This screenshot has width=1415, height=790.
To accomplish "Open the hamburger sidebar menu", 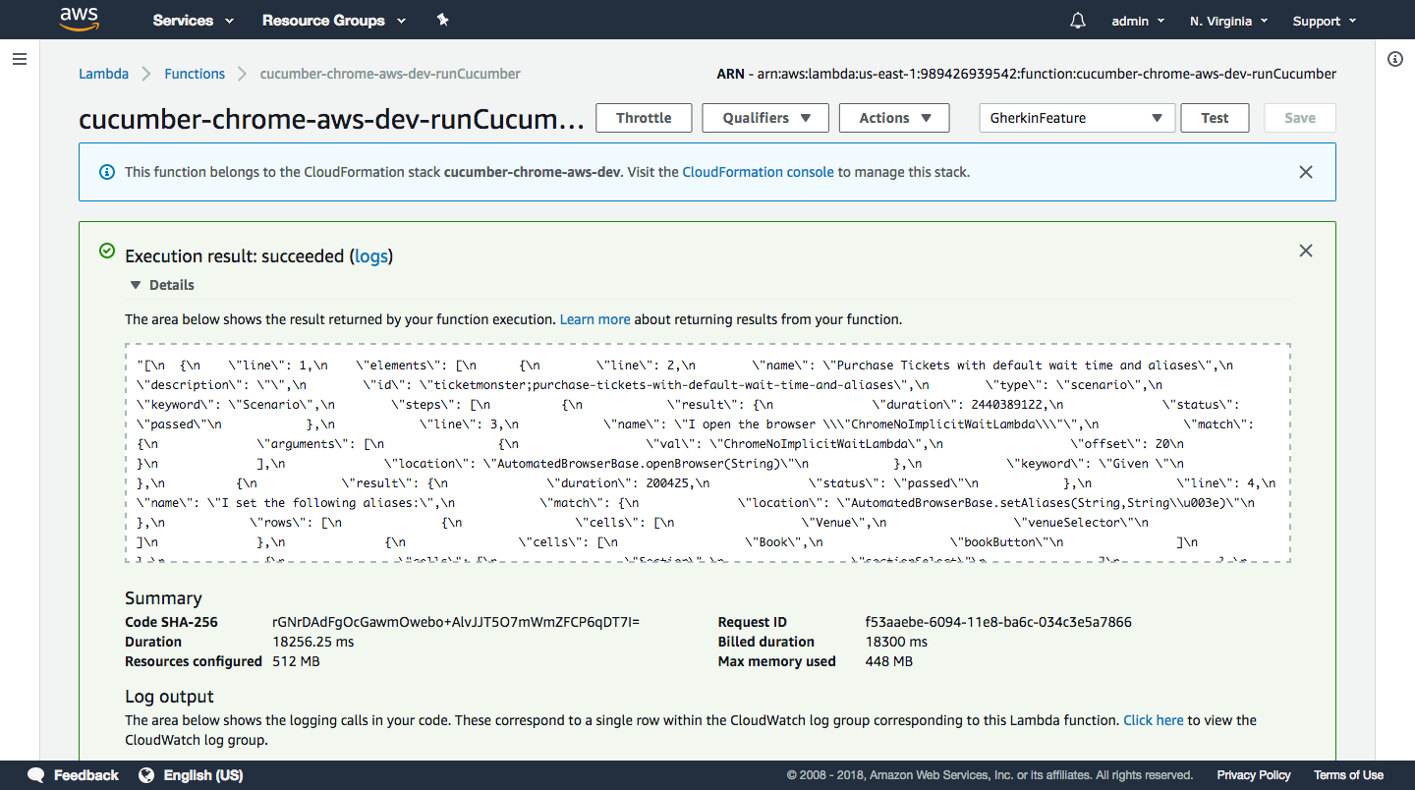I will (19, 59).
